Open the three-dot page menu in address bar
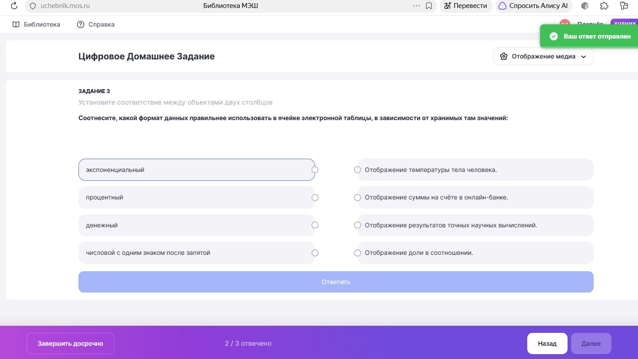This screenshot has width=638, height=359. [x=416, y=6]
